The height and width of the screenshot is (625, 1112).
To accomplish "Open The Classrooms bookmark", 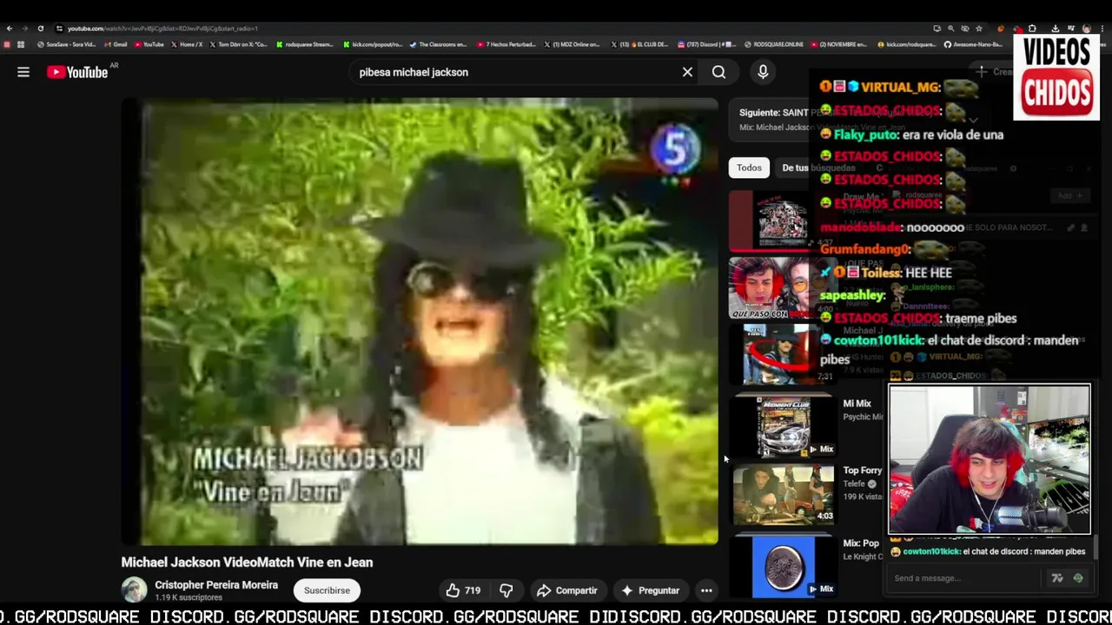I will pyautogui.click(x=439, y=44).
